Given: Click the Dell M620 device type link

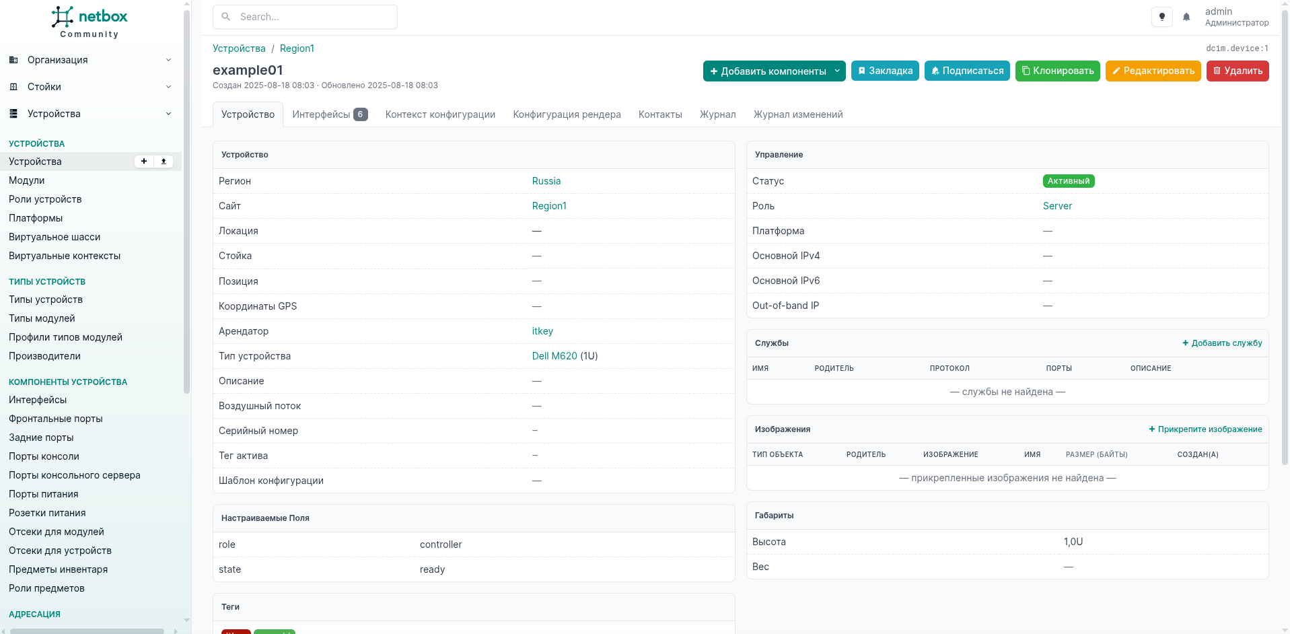Looking at the screenshot, I should click(554, 356).
